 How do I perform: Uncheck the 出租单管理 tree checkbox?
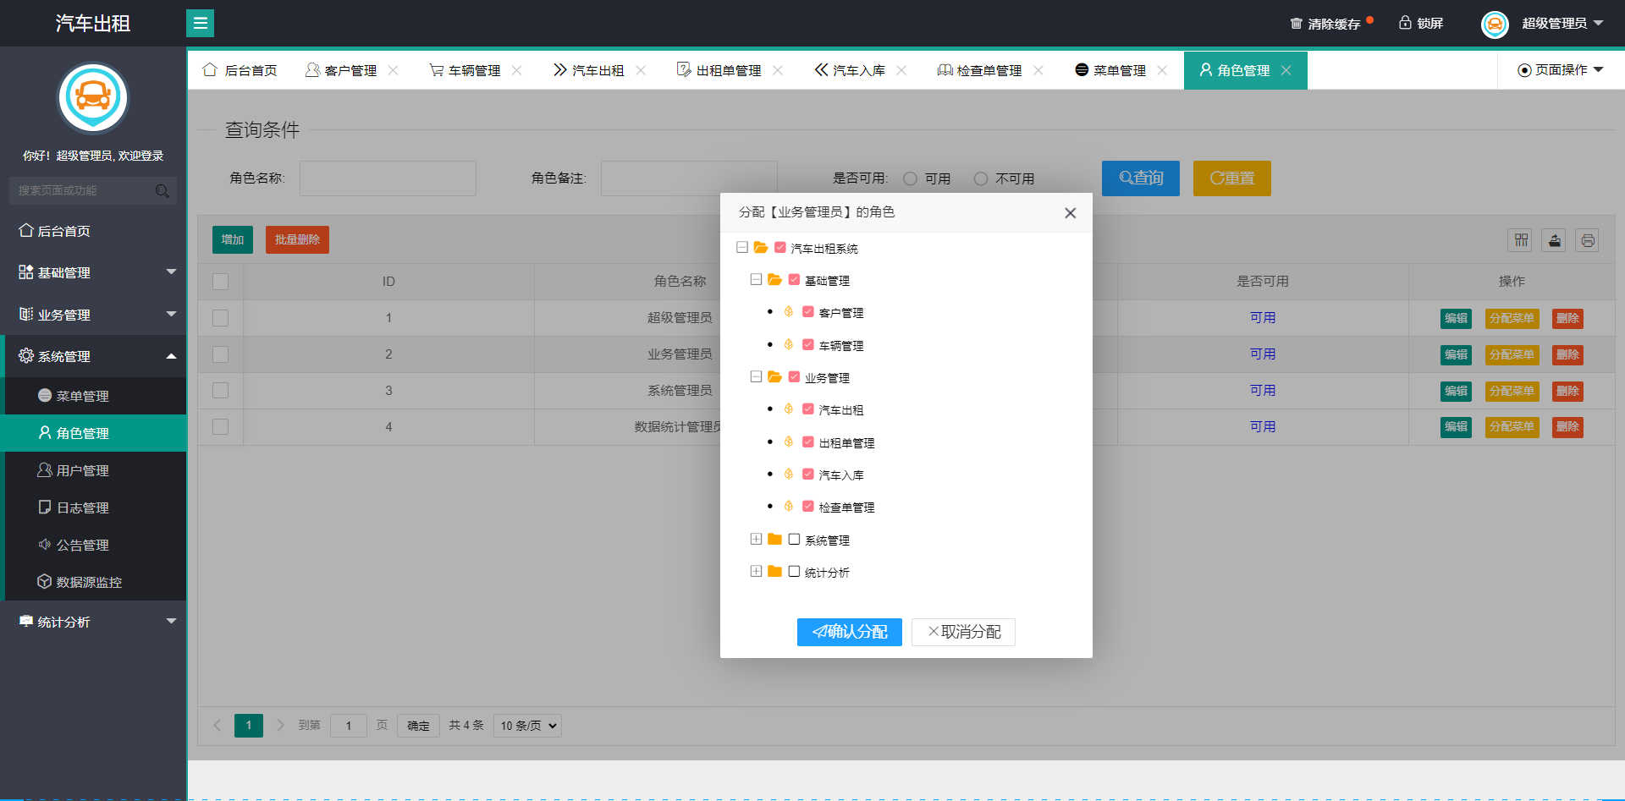808,442
